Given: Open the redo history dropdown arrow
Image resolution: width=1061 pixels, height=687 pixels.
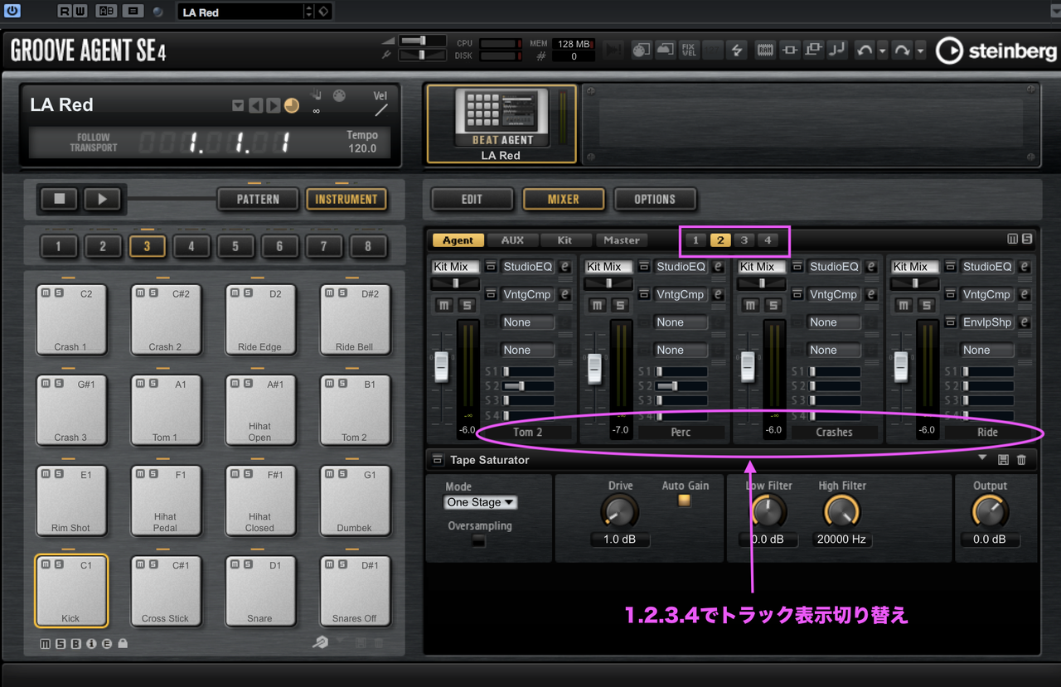Looking at the screenshot, I should coord(921,51).
